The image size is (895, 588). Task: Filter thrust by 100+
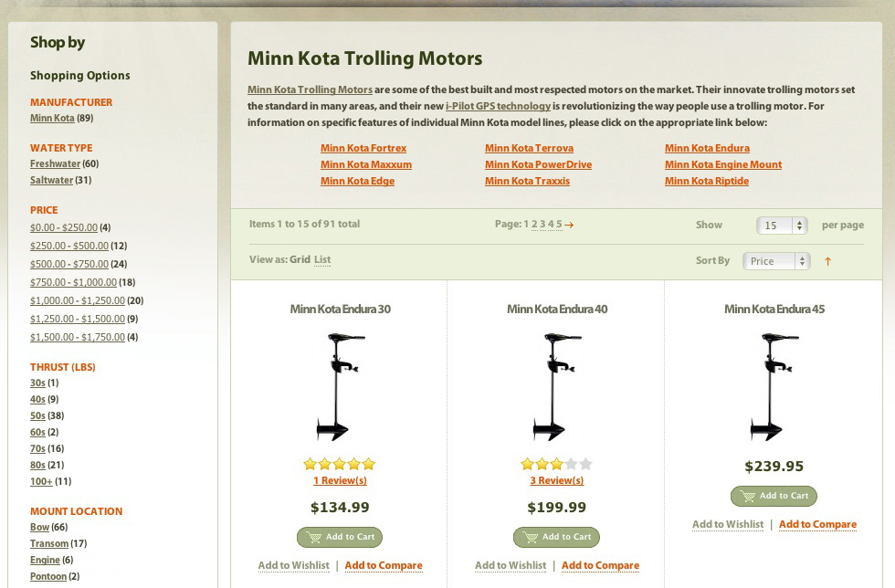point(41,481)
